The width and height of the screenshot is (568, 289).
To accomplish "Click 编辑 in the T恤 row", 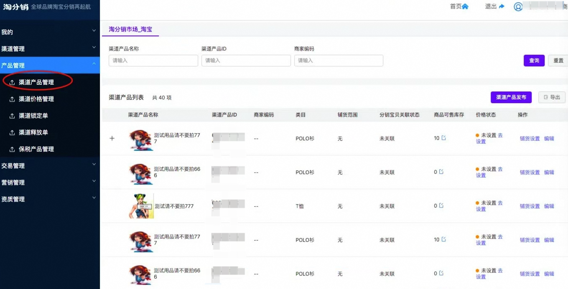I will (549, 206).
